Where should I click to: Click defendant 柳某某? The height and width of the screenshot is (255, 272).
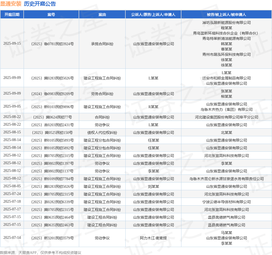[226, 96]
